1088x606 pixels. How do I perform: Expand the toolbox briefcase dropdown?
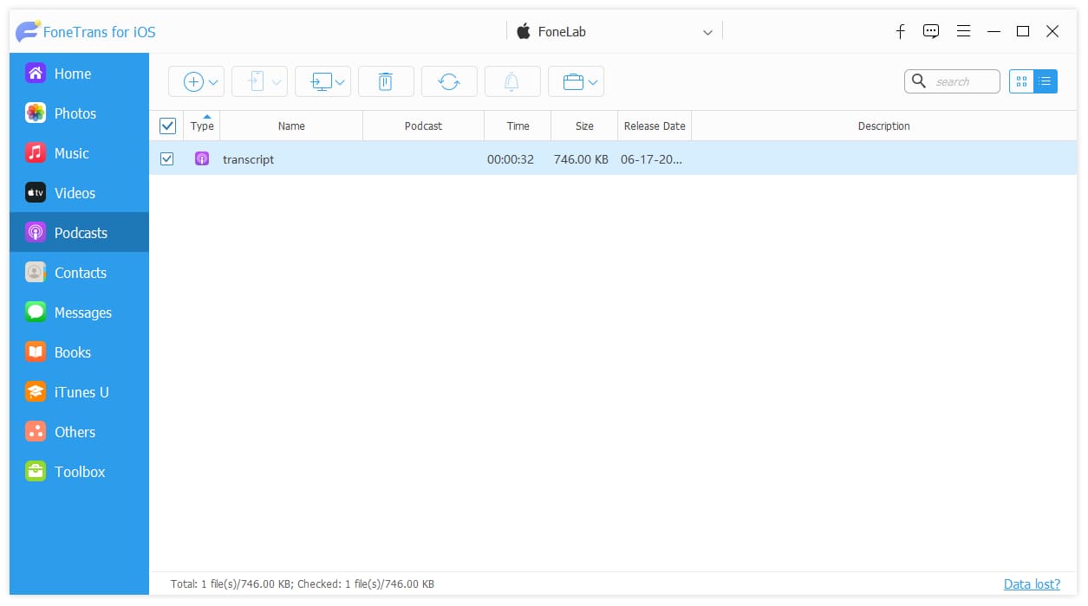(576, 81)
